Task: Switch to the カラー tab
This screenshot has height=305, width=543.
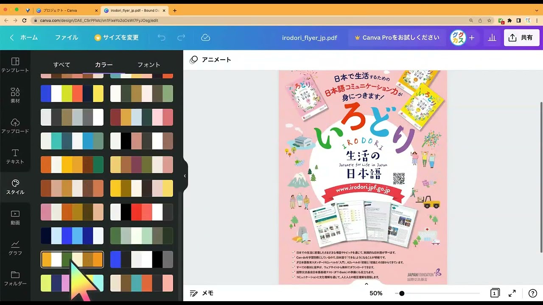Action: [104, 65]
